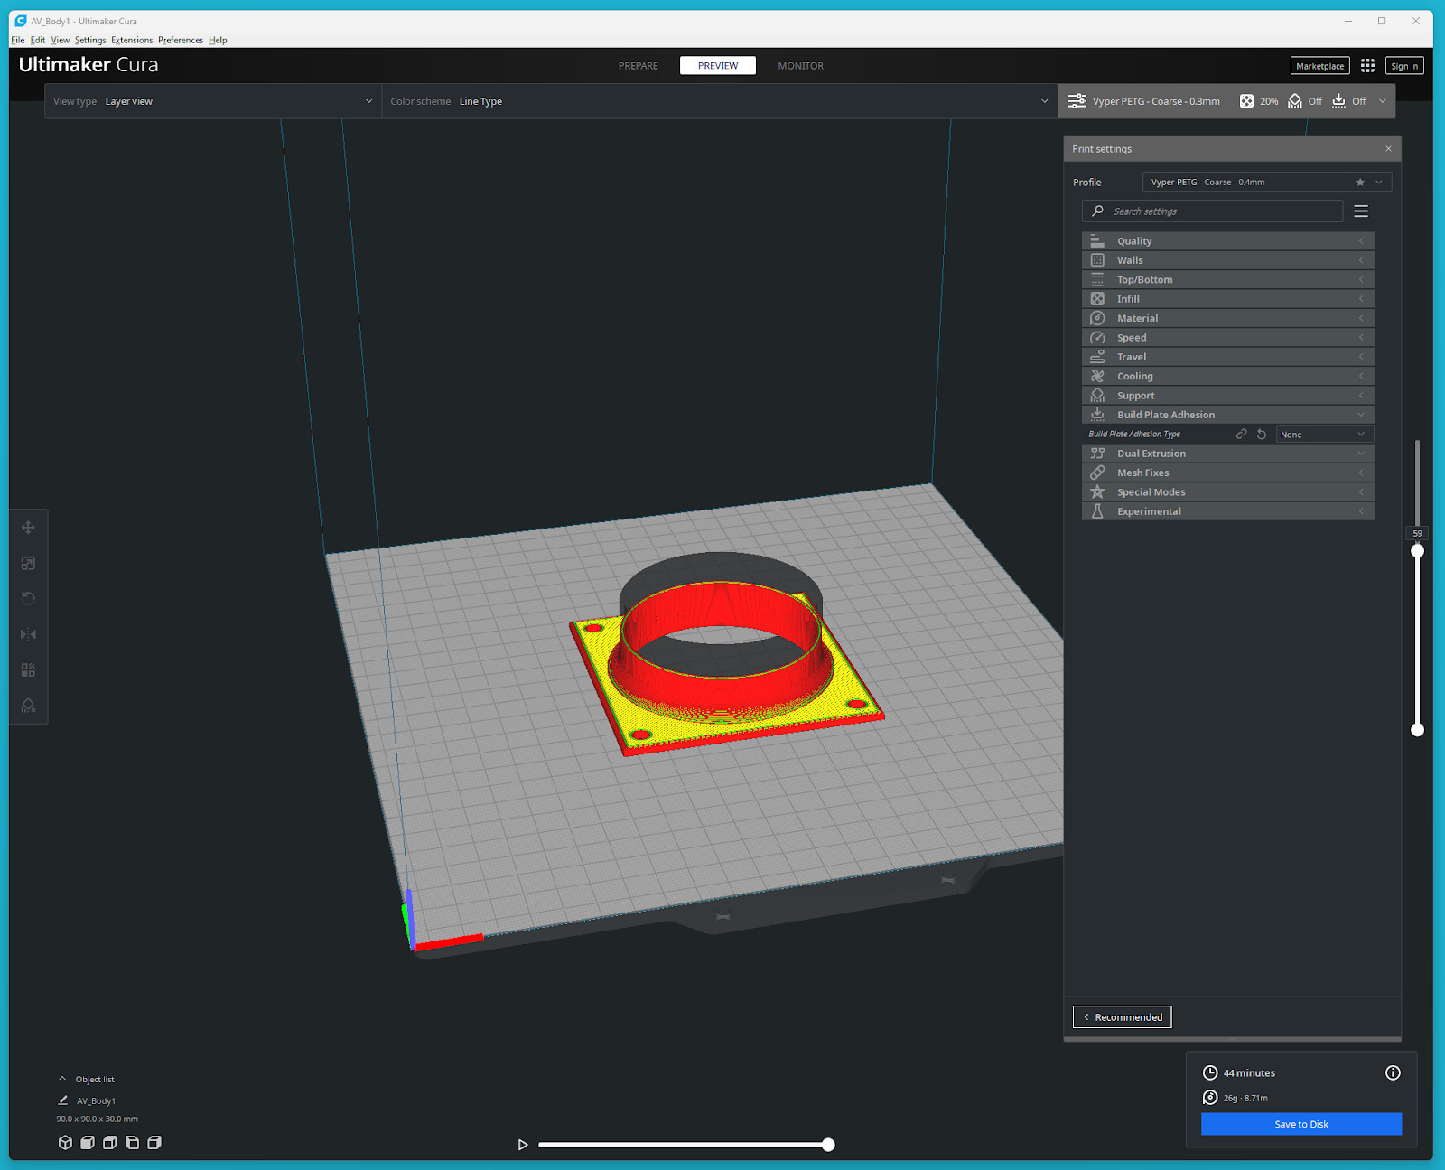Close the Print settings panel
The width and height of the screenshot is (1445, 1170).
pos(1388,149)
